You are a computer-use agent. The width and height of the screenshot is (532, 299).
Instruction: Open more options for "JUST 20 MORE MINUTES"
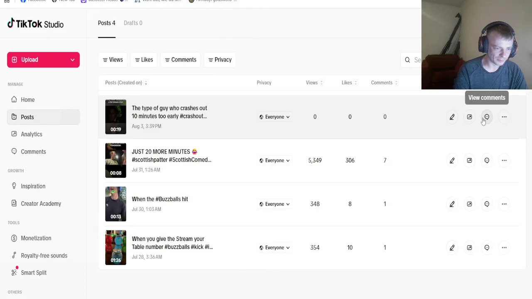[504, 160]
